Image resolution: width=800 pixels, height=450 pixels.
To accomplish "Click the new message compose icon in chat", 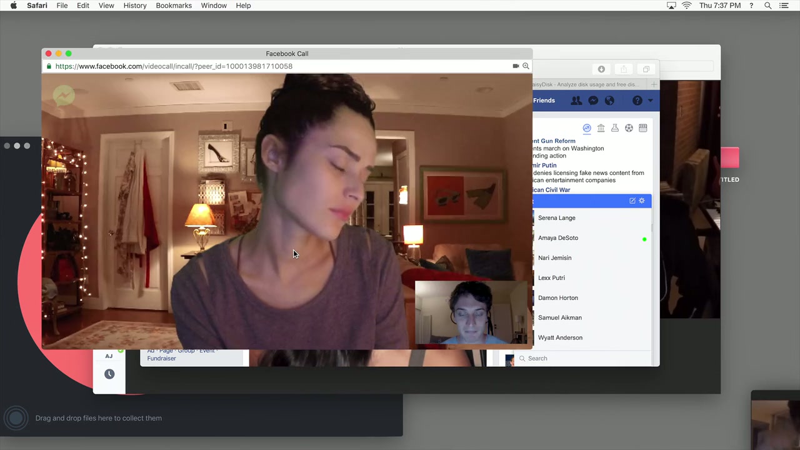I will (632, 201).
